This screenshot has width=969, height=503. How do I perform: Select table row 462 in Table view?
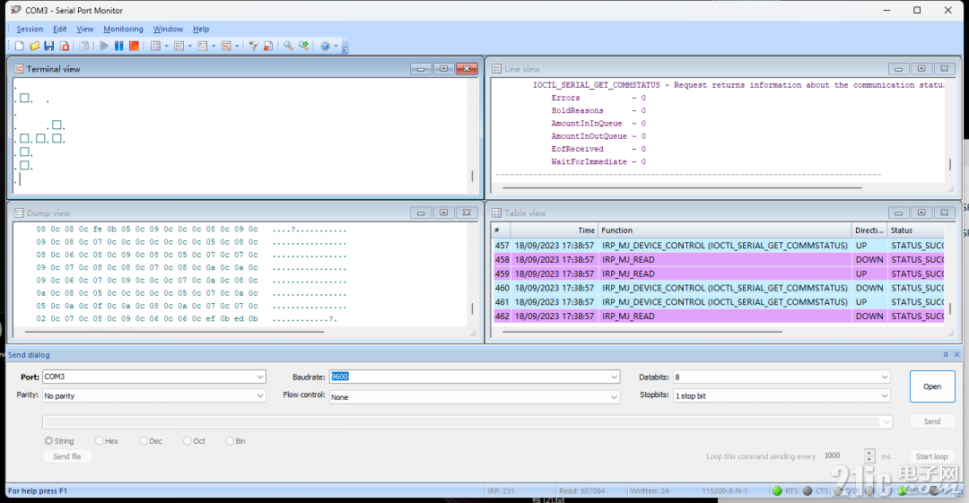[720, 316]
